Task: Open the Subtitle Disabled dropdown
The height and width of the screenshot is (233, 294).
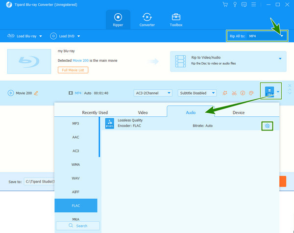Action: [x=197, y=93]
